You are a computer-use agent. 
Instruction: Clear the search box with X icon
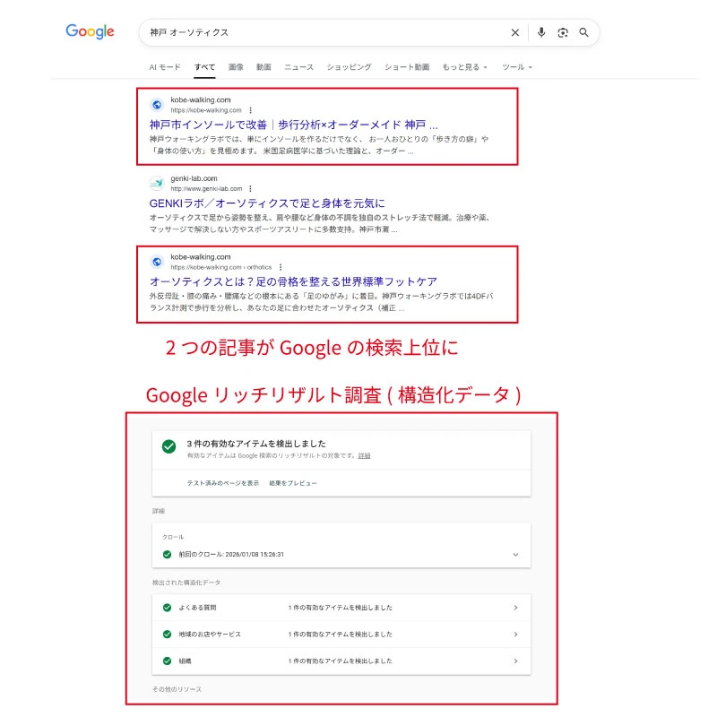tap(515, 32)
